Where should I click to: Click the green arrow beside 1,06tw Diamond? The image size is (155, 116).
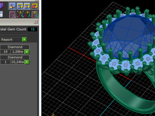coord(27,52)
